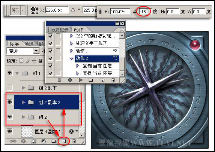Click the vertical skew V field
Screen dimensions: 215x152
pos(199,12)
